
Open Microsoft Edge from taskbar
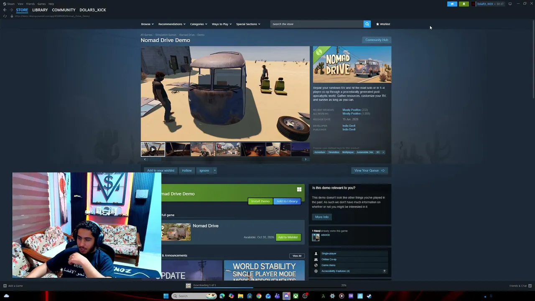222,296
